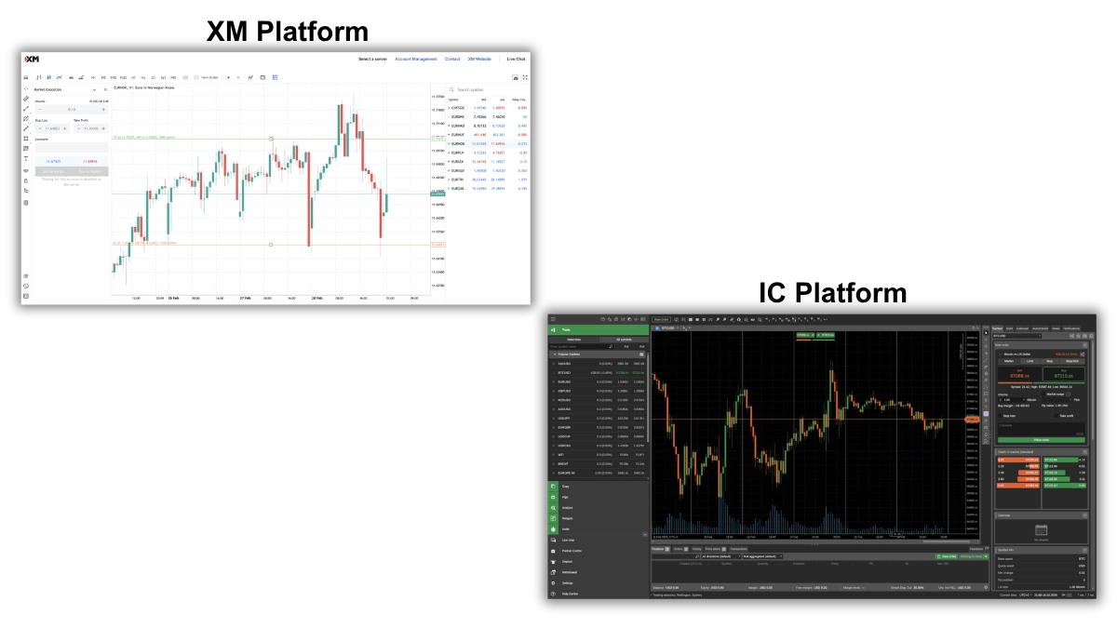The width and height of the screenshot is (1117, 628).
Task: Expand Market Execution dropdown in XM order panel
Action: [x=94, y=90]
